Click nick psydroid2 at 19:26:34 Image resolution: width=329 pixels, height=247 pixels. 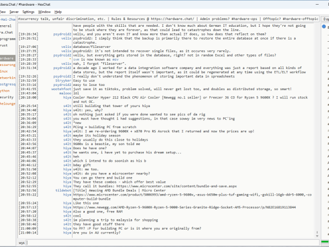[x=62, y=34]
